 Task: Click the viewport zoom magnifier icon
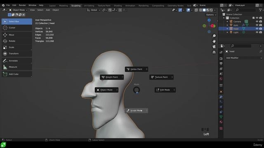pos(214,36)
